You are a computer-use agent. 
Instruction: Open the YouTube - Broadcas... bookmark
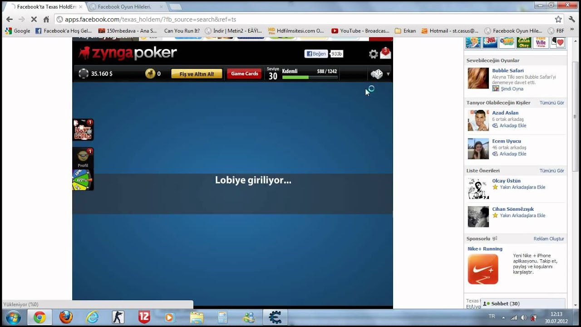click(360, 31)
